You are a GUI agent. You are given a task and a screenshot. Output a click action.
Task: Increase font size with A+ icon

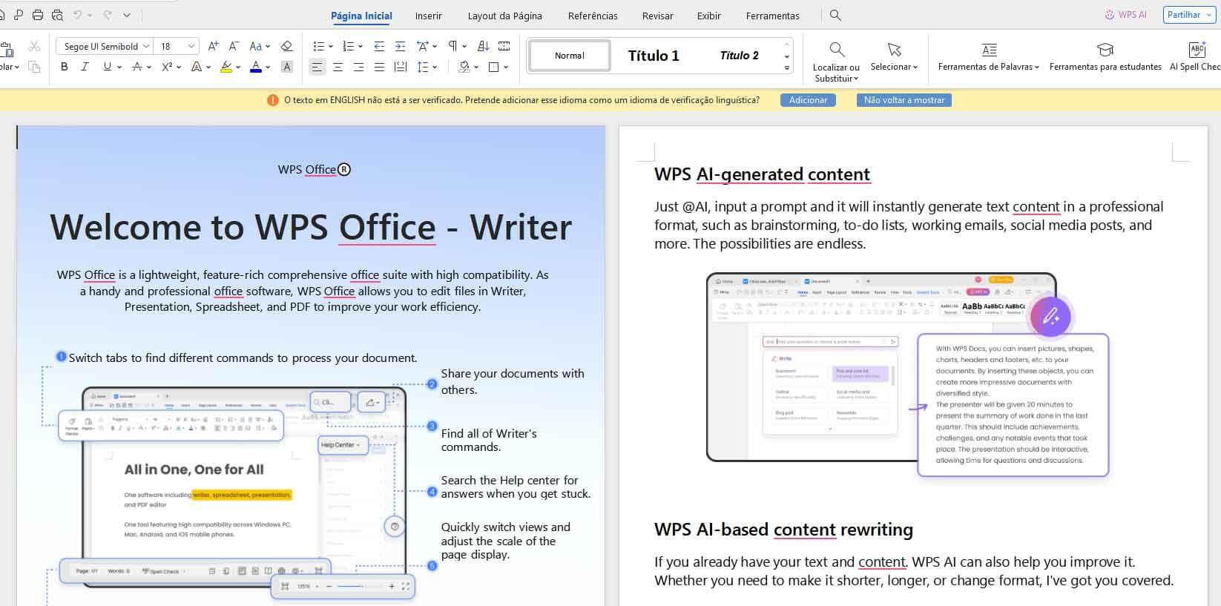[213, 46]
